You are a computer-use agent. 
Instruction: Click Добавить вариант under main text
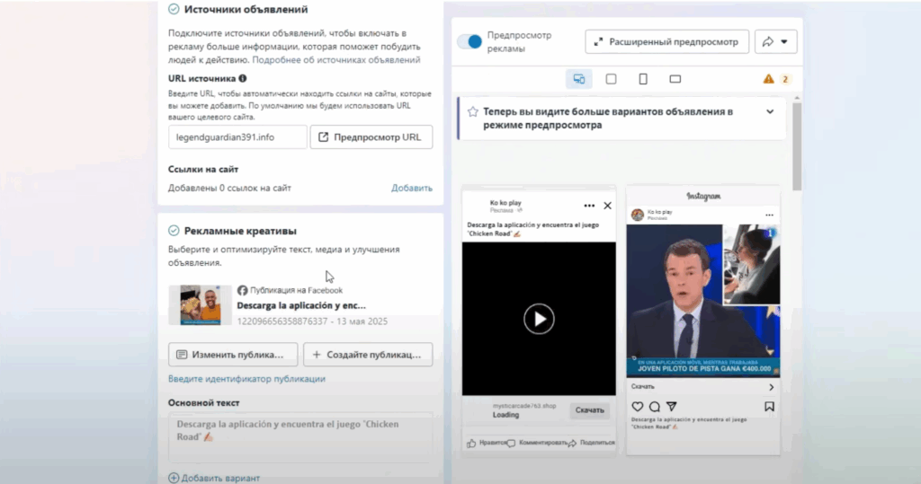[215, 478]
